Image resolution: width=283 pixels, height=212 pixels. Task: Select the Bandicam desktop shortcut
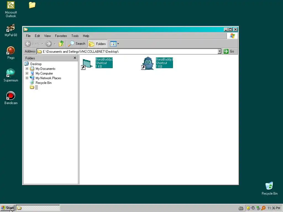pos(11,98)
